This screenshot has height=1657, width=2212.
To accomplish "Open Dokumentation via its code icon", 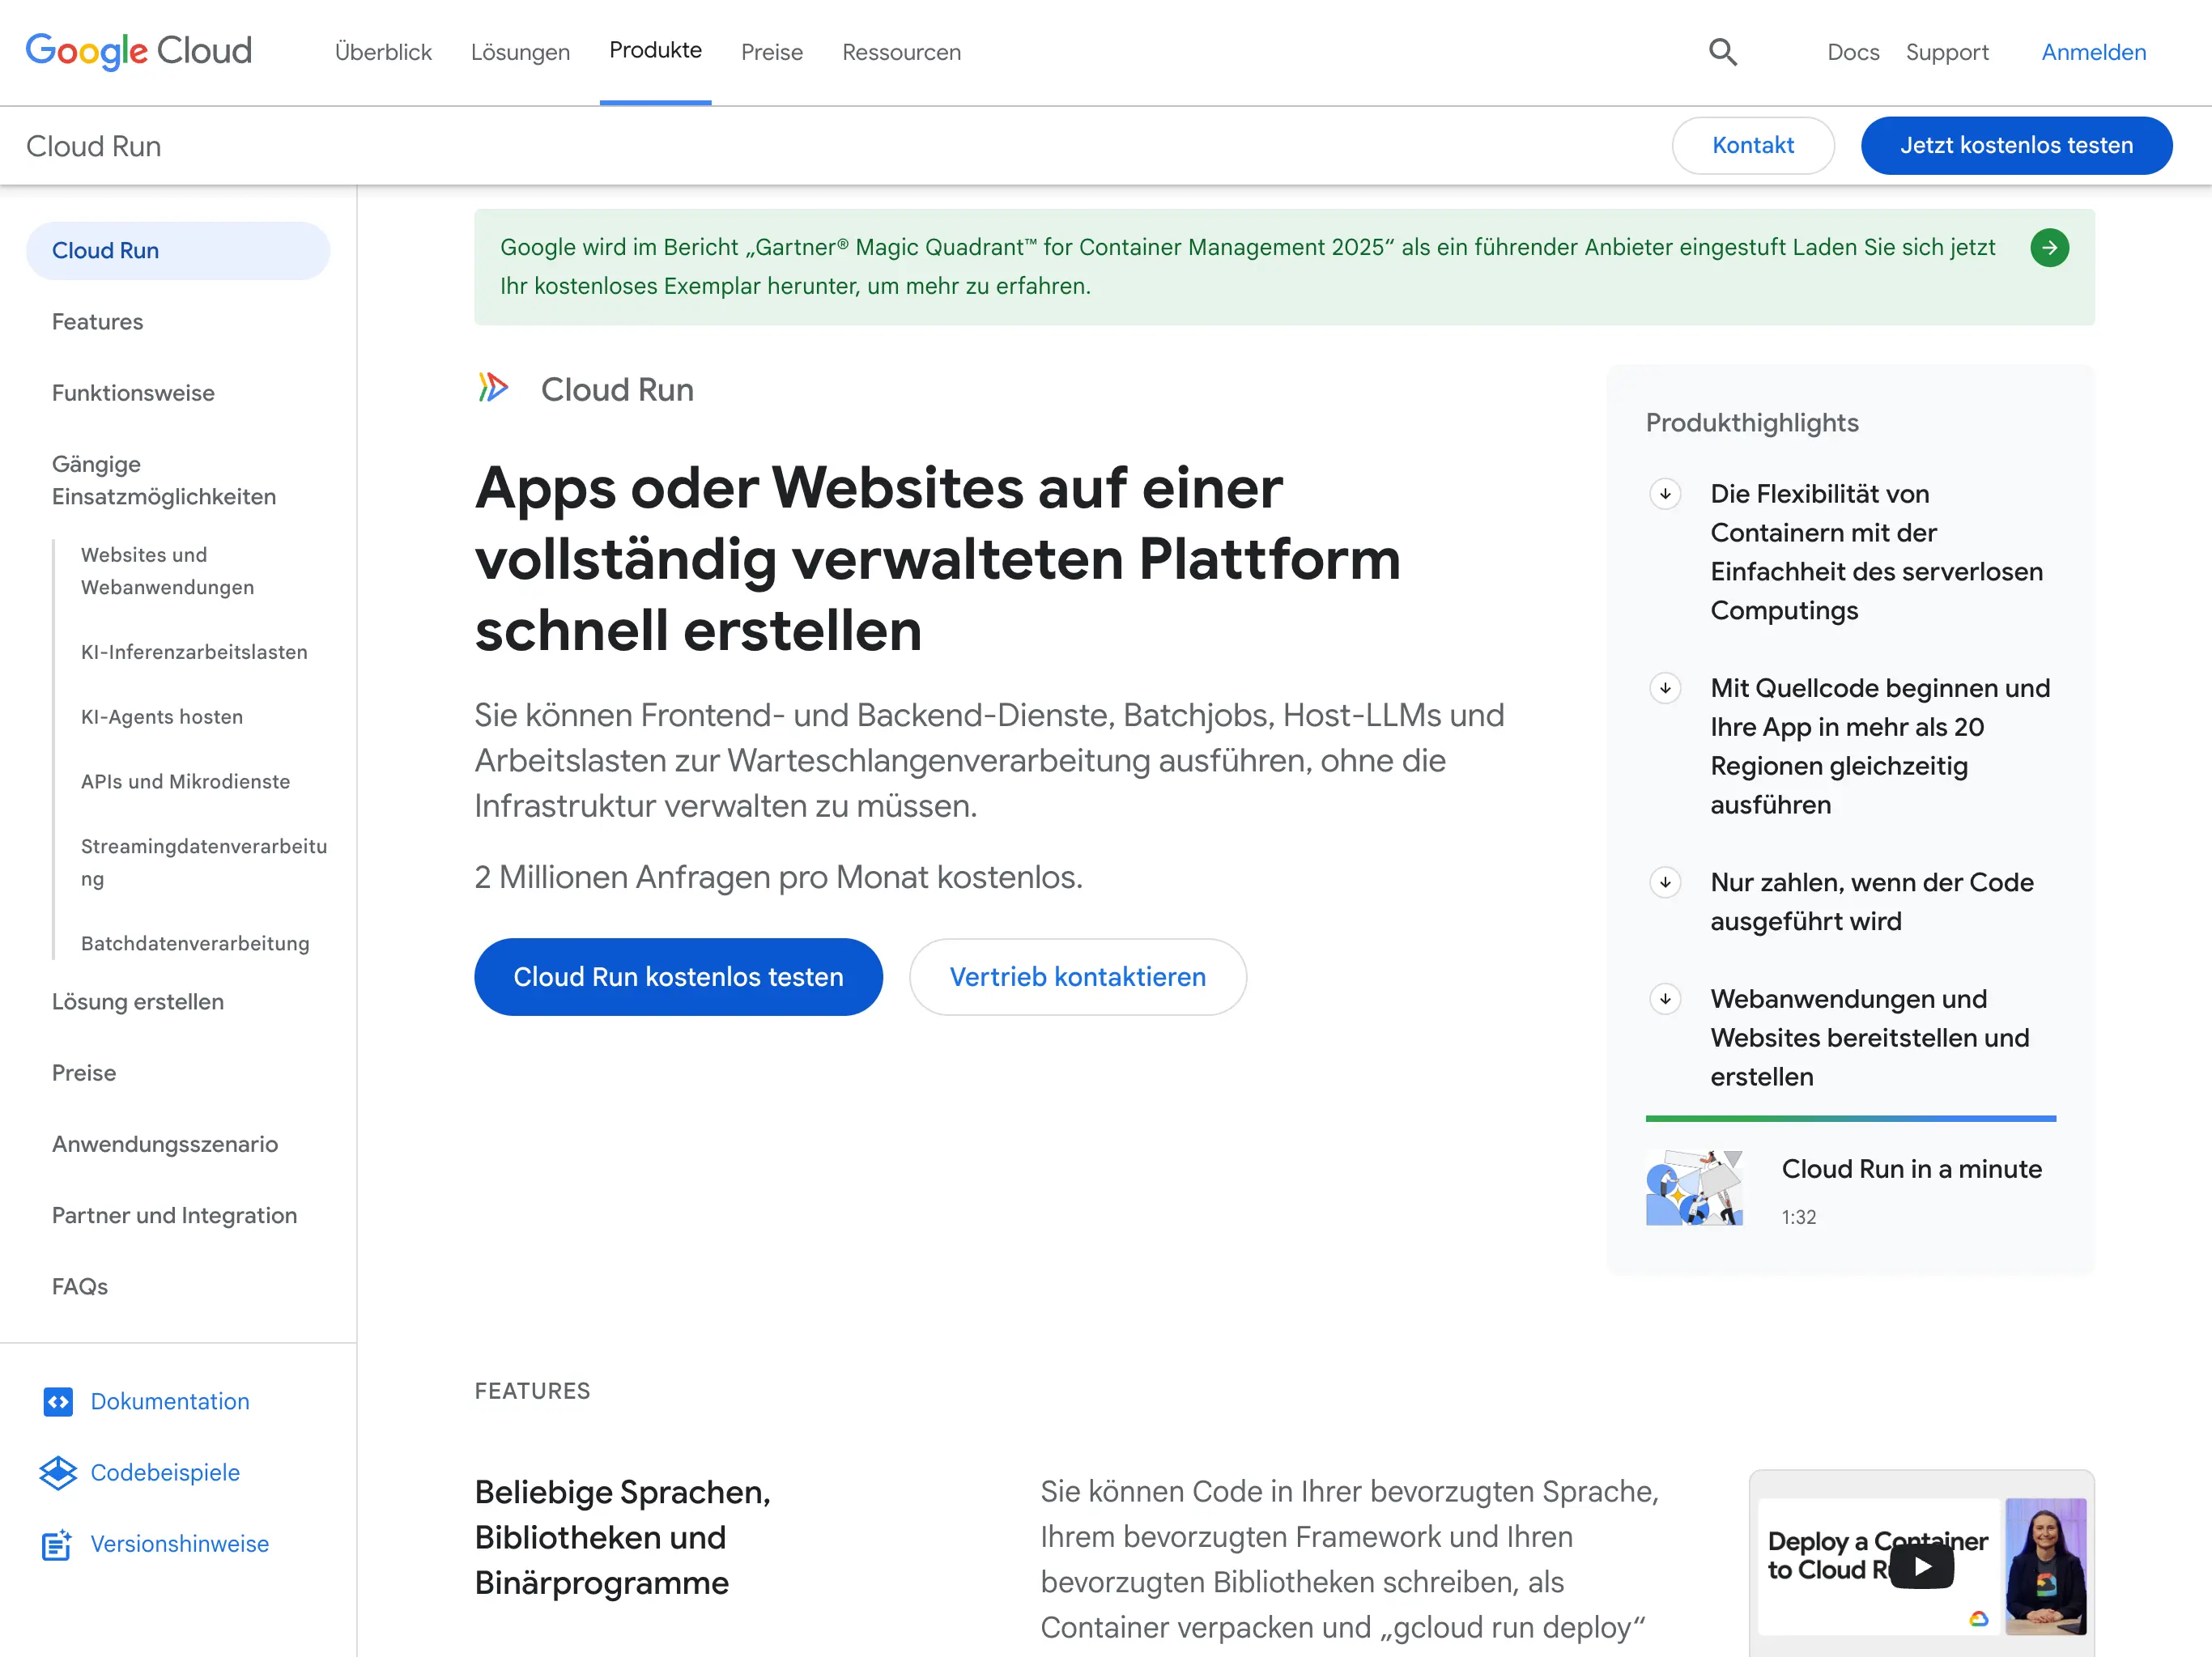I will coord(58,1401).
